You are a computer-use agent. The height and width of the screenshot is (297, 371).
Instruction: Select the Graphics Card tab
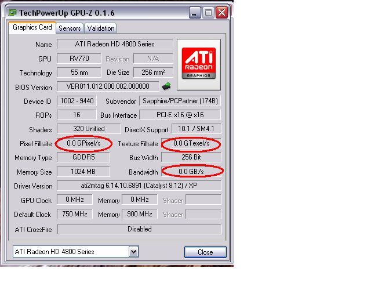(32, 27)
